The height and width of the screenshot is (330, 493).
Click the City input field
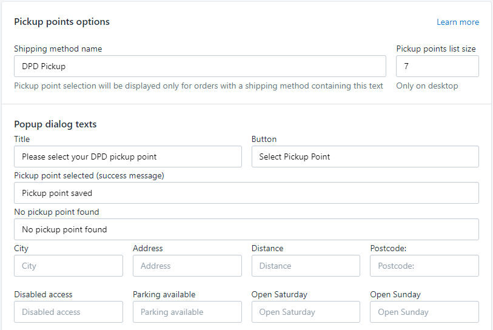click(x=69, y=266)
